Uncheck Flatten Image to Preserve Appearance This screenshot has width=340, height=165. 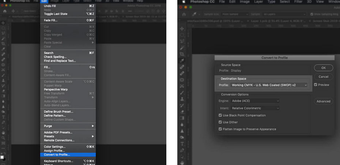[x=220, y=129]
